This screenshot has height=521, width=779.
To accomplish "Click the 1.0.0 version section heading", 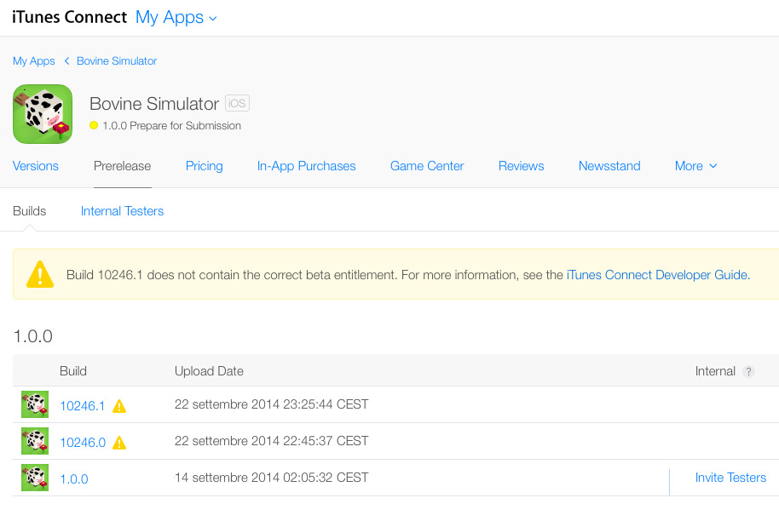I will (x=32, y=336).
